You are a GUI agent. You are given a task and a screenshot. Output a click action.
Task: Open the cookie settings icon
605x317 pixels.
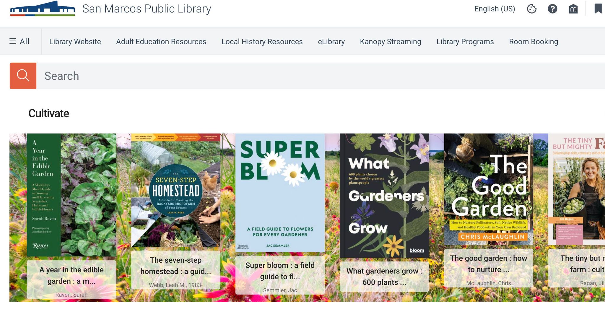(x=532, y=9)
